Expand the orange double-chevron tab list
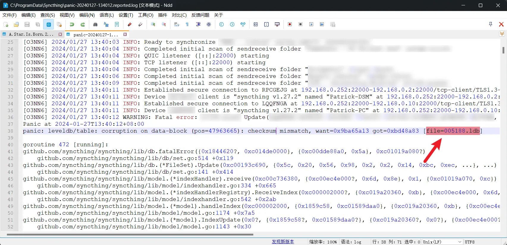The height and width of the screenshot is (245, 507). point(502,34)
